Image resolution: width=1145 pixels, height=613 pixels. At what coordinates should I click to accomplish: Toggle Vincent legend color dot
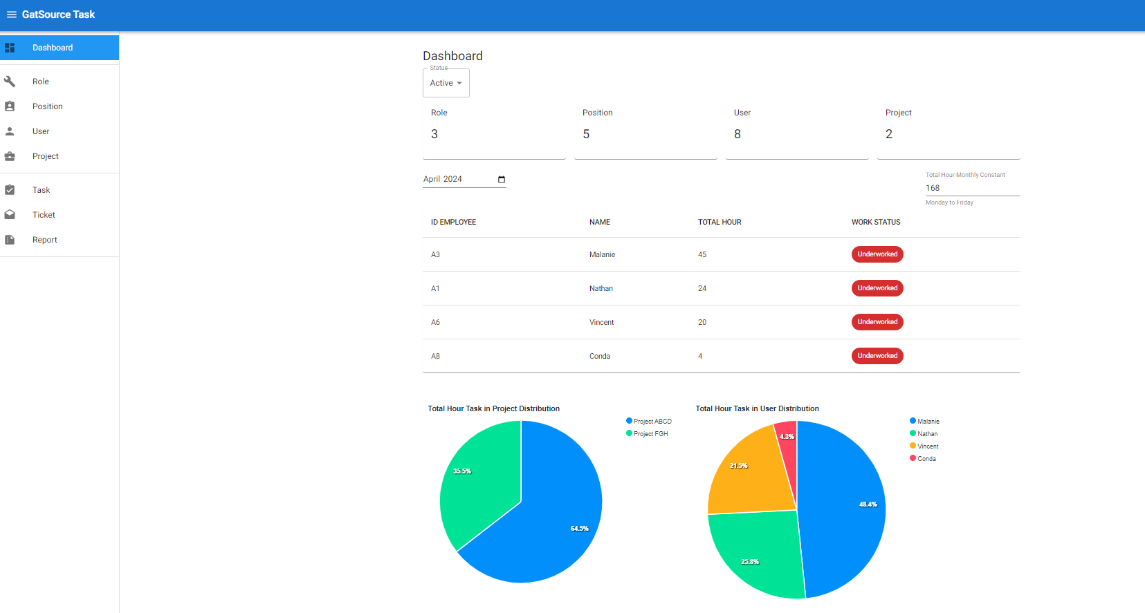coord(913,446)
